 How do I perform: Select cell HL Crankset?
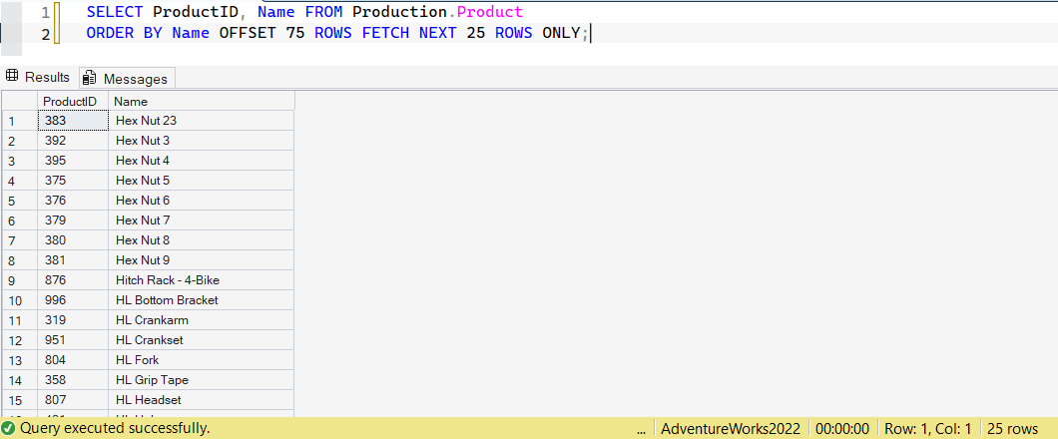[201, 340]
